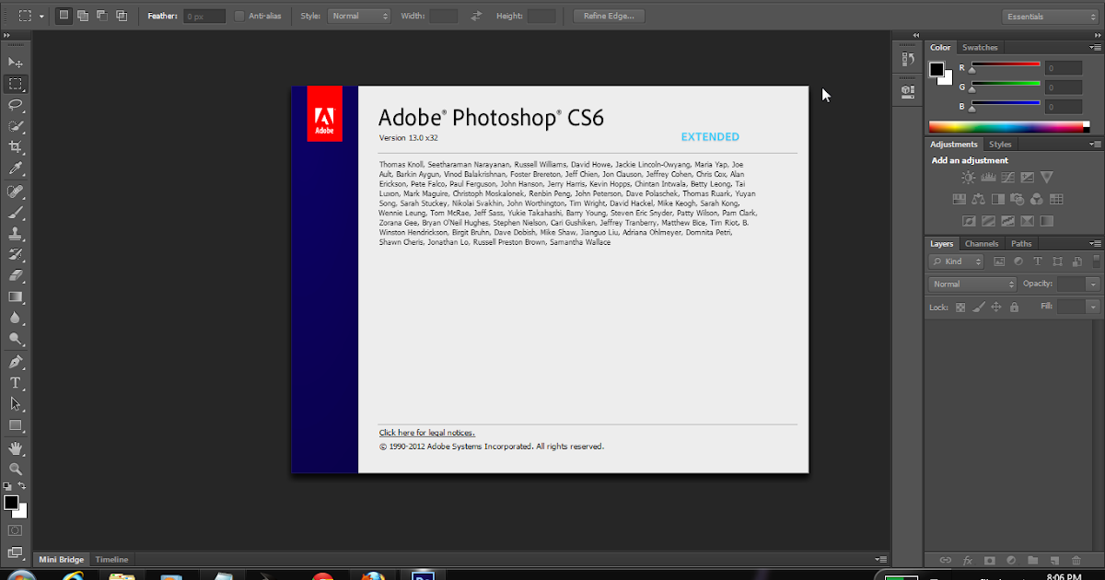
Task: Choose Add to selection mode
Action: 83,16
